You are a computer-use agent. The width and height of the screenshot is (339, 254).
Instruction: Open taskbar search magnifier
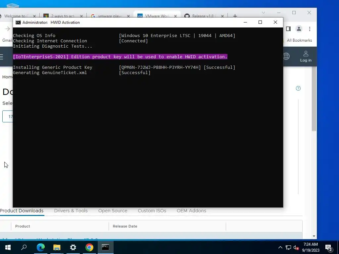click(24, 247)
